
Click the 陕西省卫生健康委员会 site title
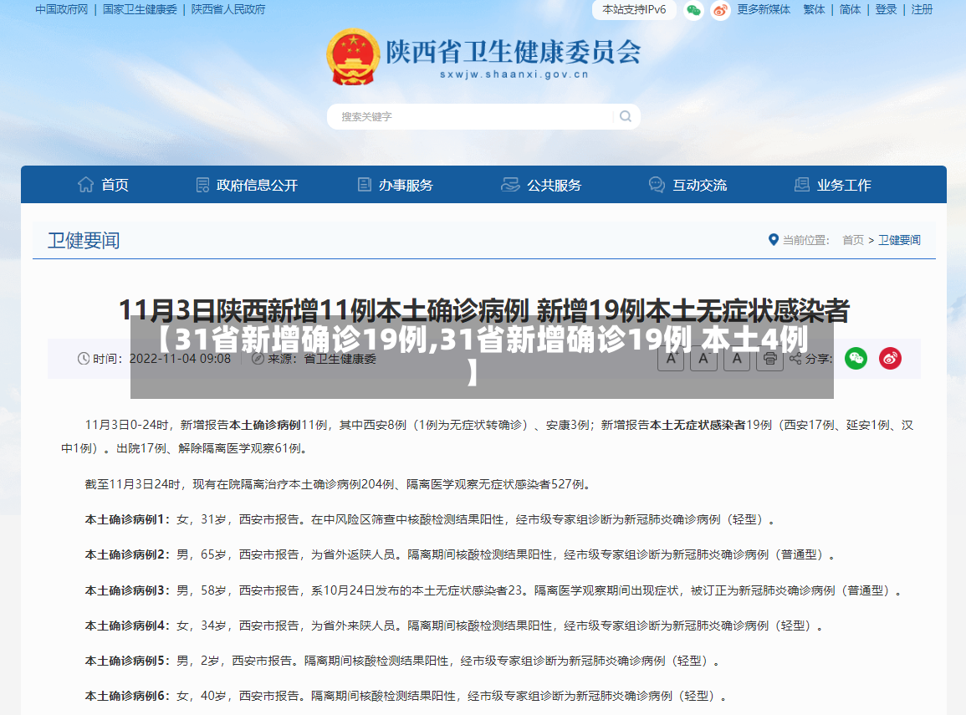pyautogui.click(x=514, y=52)
